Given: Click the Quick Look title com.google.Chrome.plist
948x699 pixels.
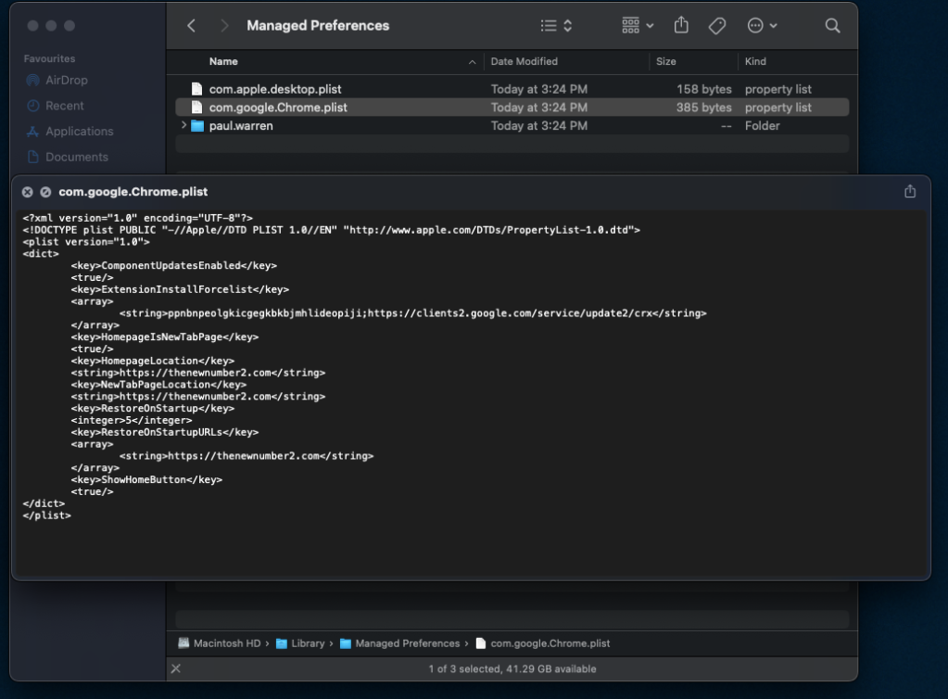Looking at the screenshot, I should 133,192.
